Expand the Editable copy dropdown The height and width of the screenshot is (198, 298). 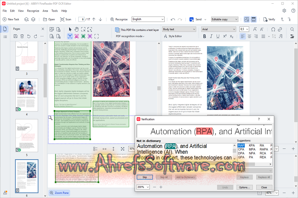[x=224, y=19]
